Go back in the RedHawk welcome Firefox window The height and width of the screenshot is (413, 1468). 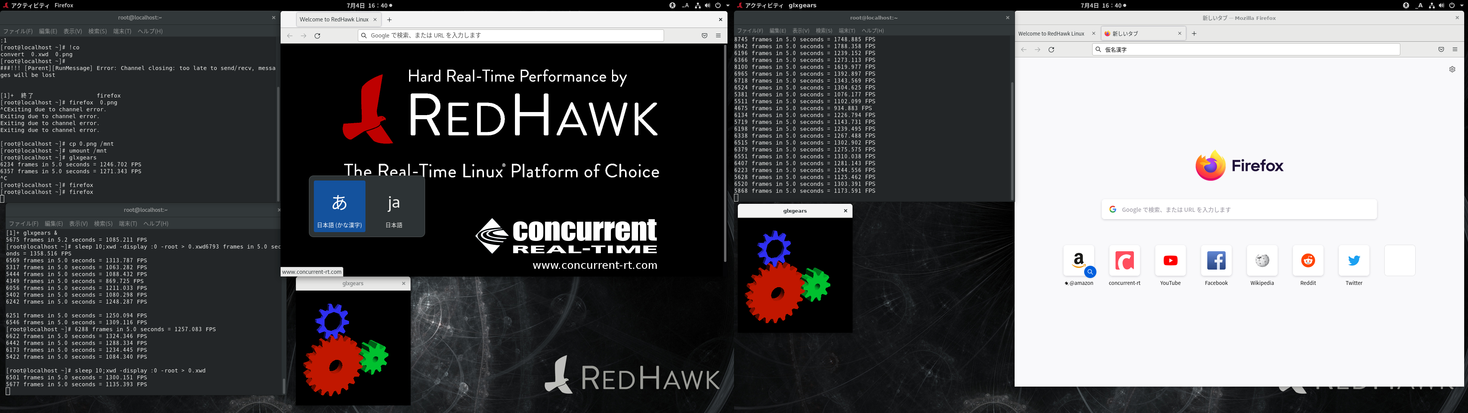click(x=289, y=35)
